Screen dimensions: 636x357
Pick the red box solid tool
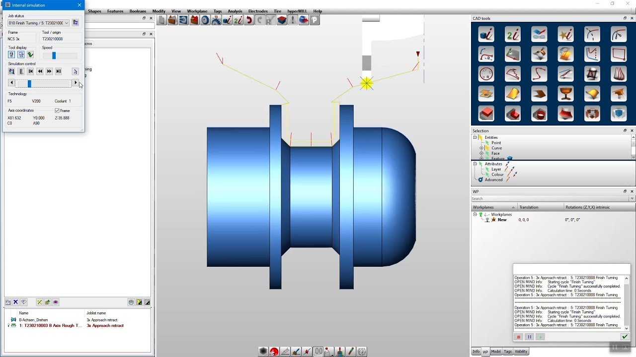(x=486, y=114)
